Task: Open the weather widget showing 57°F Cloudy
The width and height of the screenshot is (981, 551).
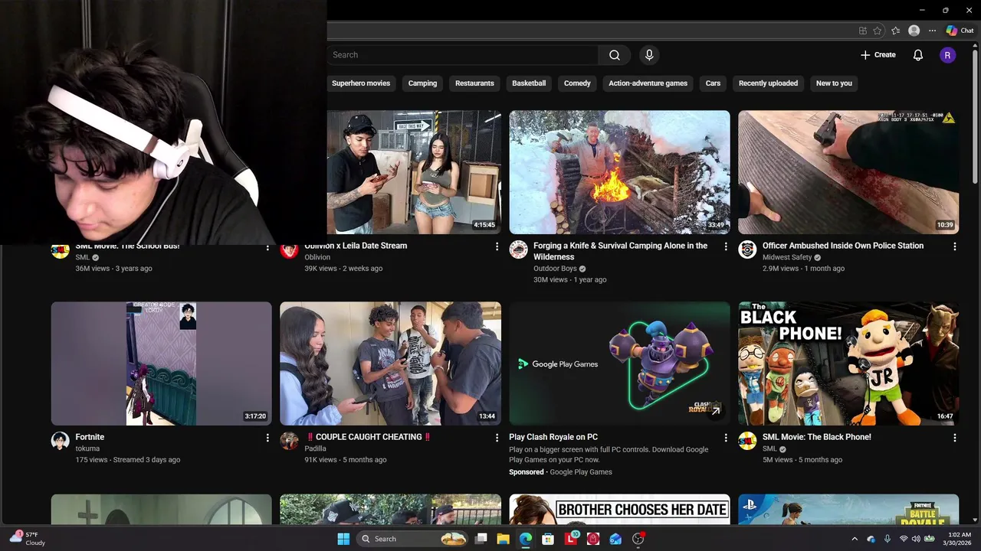Action: click(28, 538)
